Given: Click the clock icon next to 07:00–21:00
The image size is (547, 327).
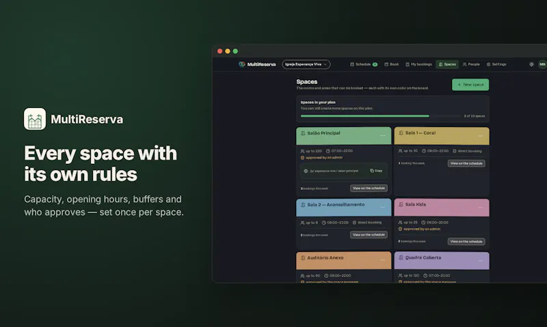Looking at the screenshot, I should tap(425, 276).
